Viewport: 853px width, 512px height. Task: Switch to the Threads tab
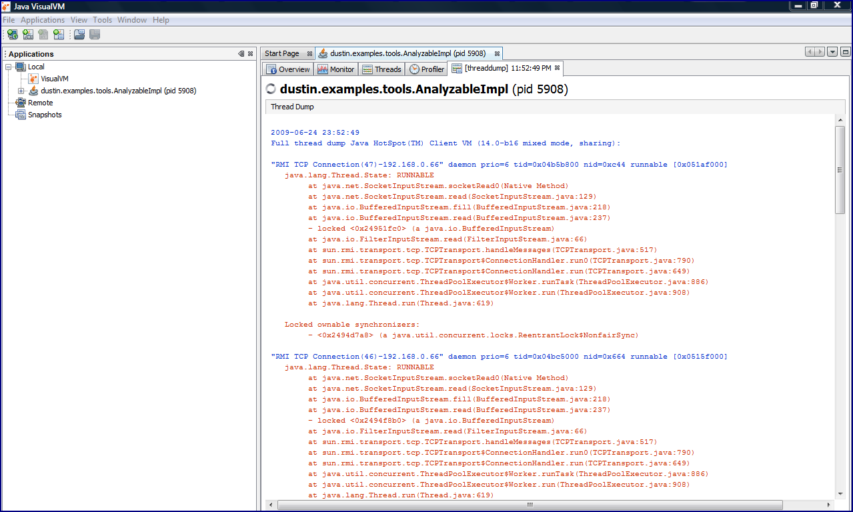382,69
